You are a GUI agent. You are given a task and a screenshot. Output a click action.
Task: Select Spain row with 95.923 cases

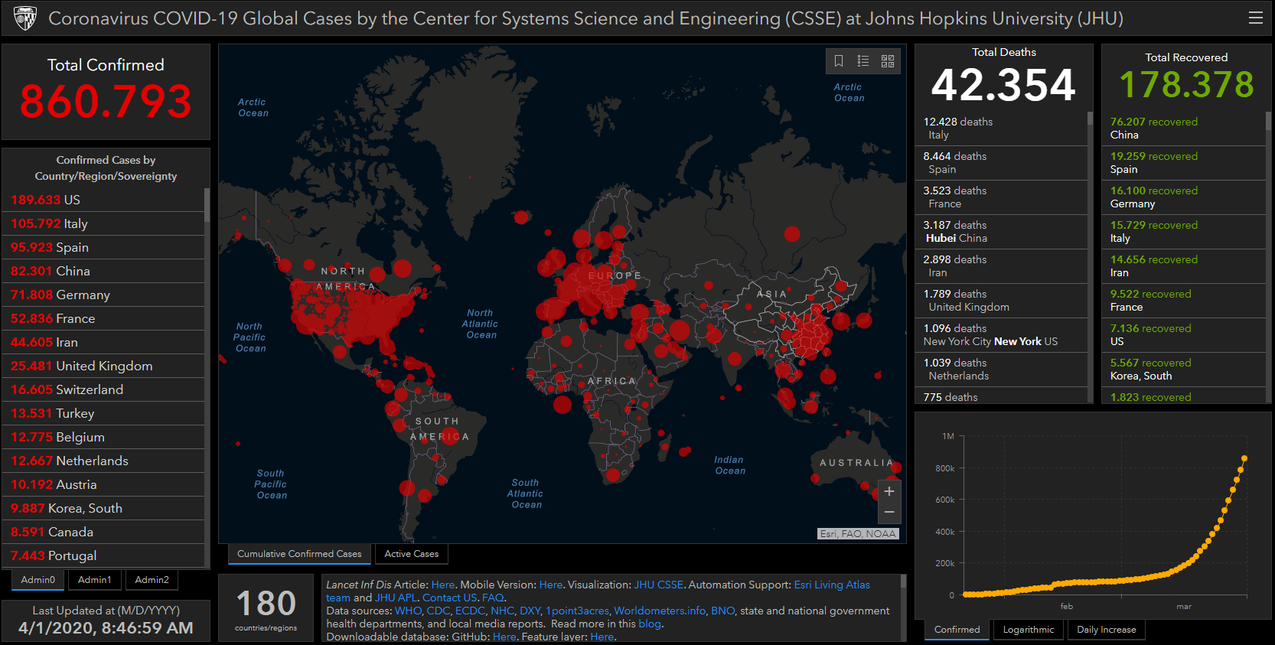pyautogui.click(x=103, y=247)
